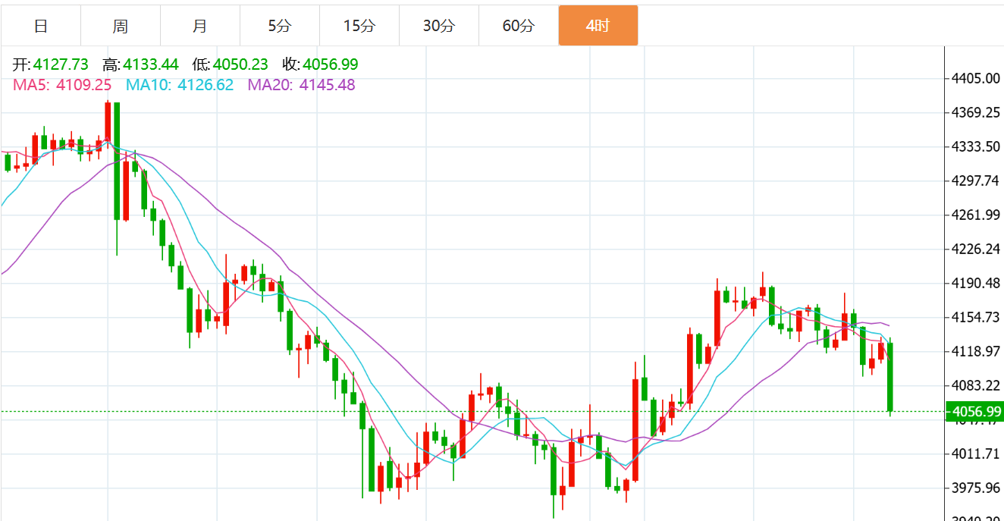Switch to the 5分 timeframe tab
Image resolution: width=1004 pixels, height=521 pixels.
(x=280, y=26)
